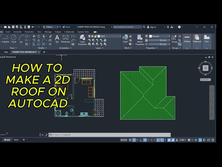Click the Erase tool icon

click(x=50, y=36)
